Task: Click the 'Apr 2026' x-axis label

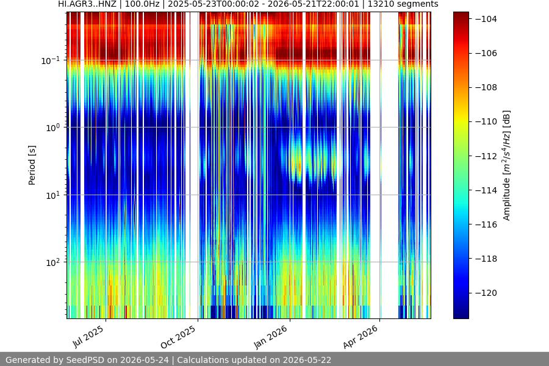Action: (x=361, y=337)
